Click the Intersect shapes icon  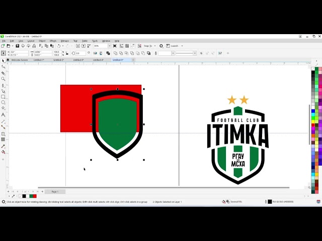(x=126, y=53)
